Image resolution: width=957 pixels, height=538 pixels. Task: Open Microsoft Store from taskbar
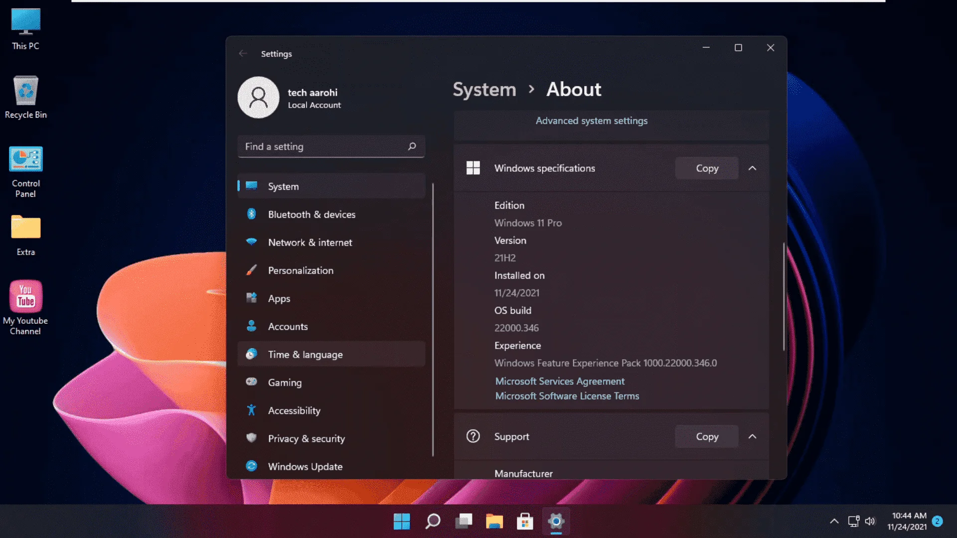pos(525,522)
